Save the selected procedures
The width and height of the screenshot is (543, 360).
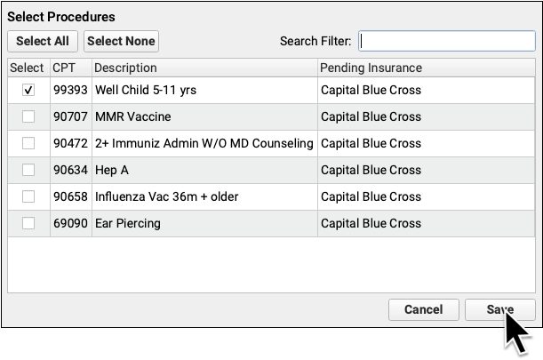click(499, 309)
